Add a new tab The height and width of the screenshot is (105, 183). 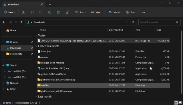click(x=50, y=5)
